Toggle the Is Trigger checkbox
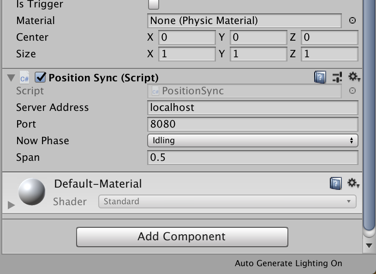The image size is (376, 274). 154,4
